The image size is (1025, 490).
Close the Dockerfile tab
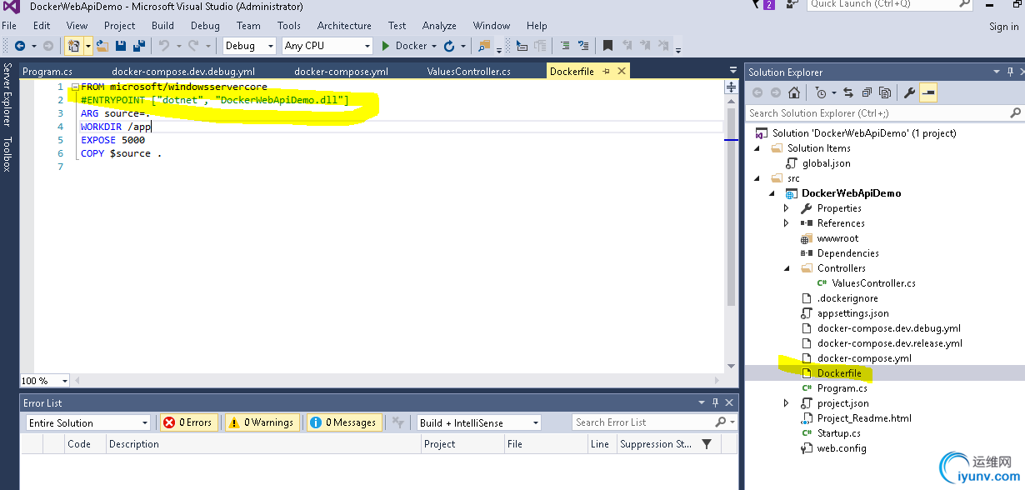pyautogui.click(x=621, y=72)
